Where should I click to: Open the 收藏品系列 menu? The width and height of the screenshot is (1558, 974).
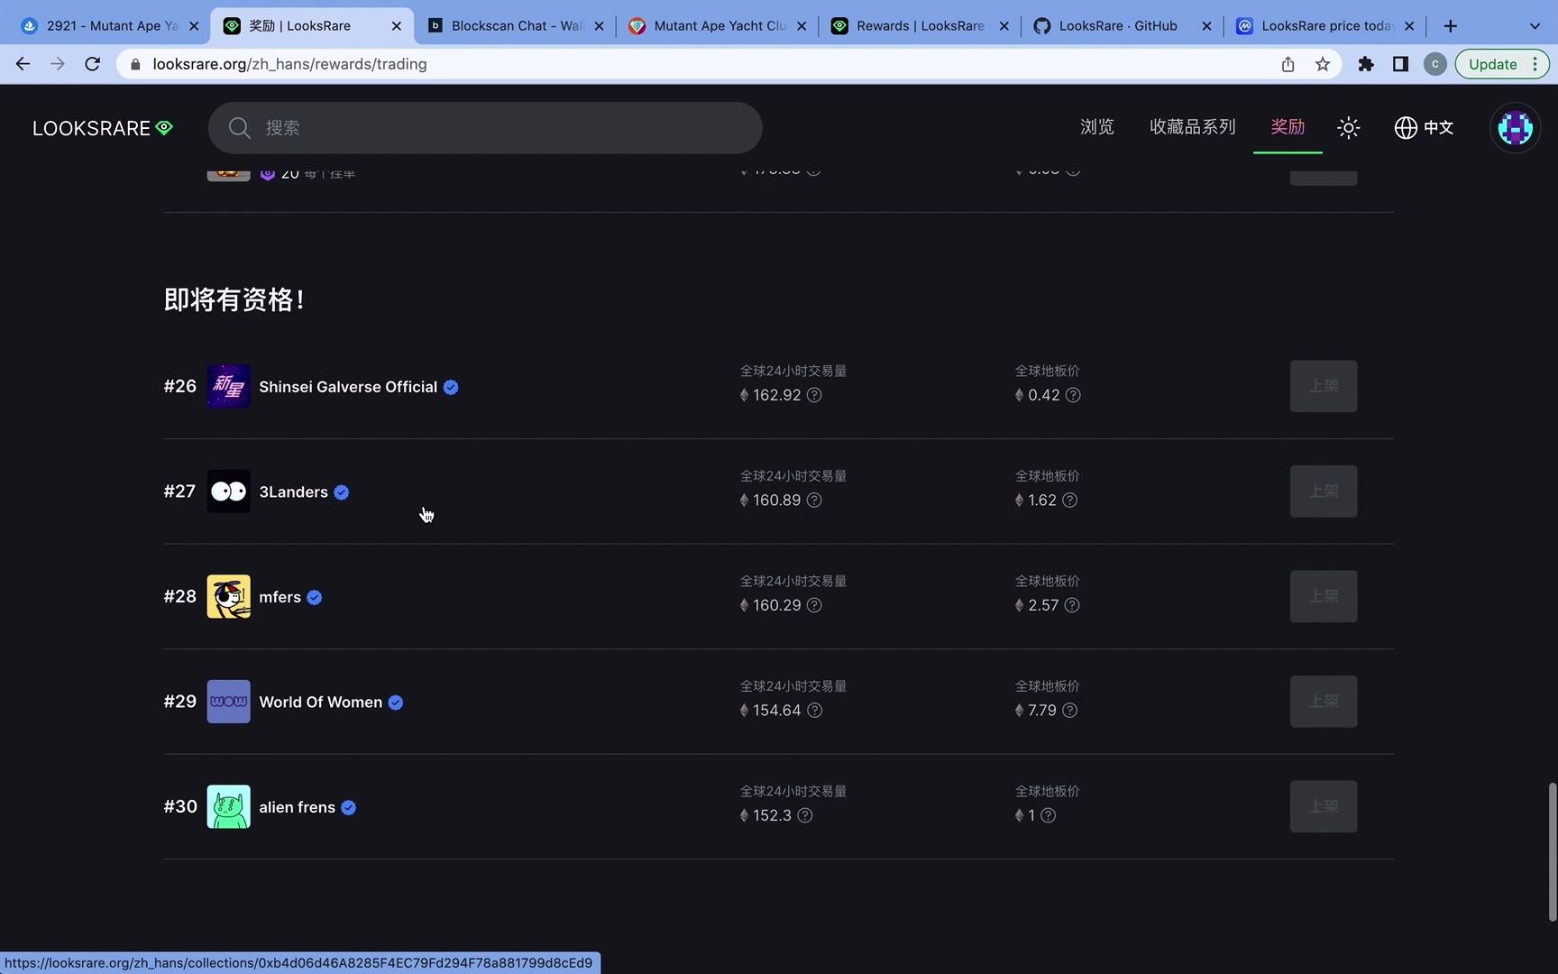1192,127
